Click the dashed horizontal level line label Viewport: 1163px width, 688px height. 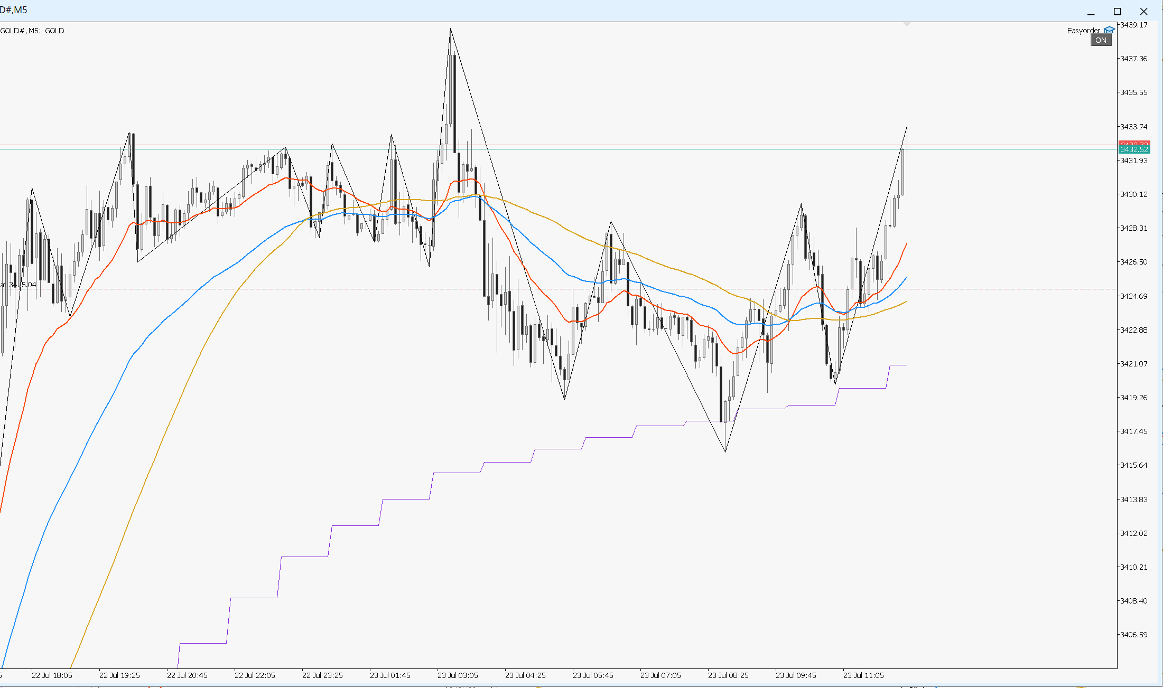coord(19,285)
